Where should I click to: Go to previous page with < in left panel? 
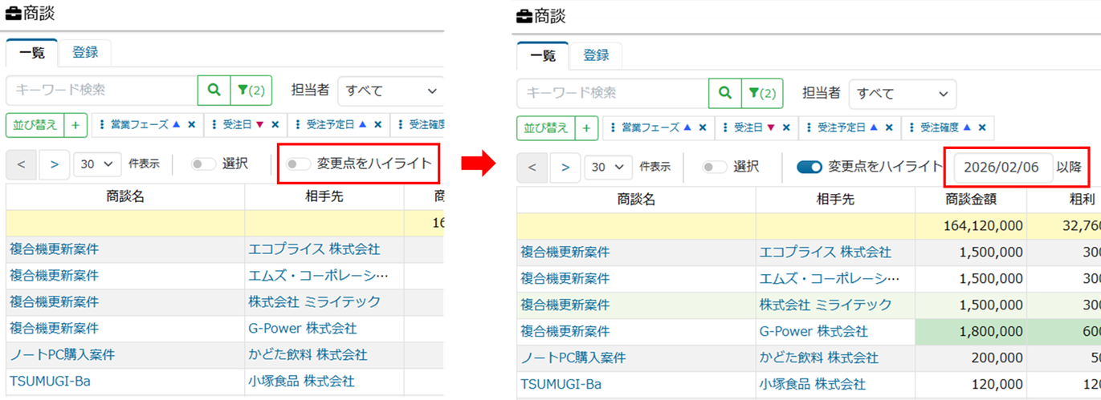(x=21, y=164)
